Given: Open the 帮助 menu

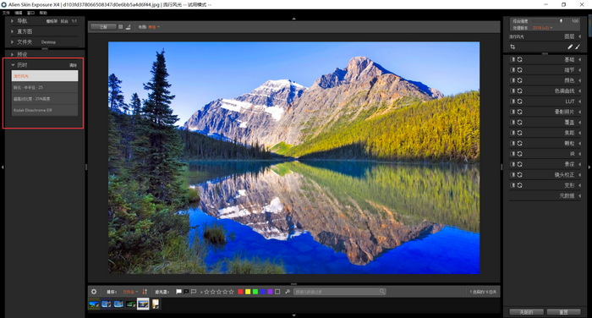Looking at the screenshot, I should click(43, 13).
